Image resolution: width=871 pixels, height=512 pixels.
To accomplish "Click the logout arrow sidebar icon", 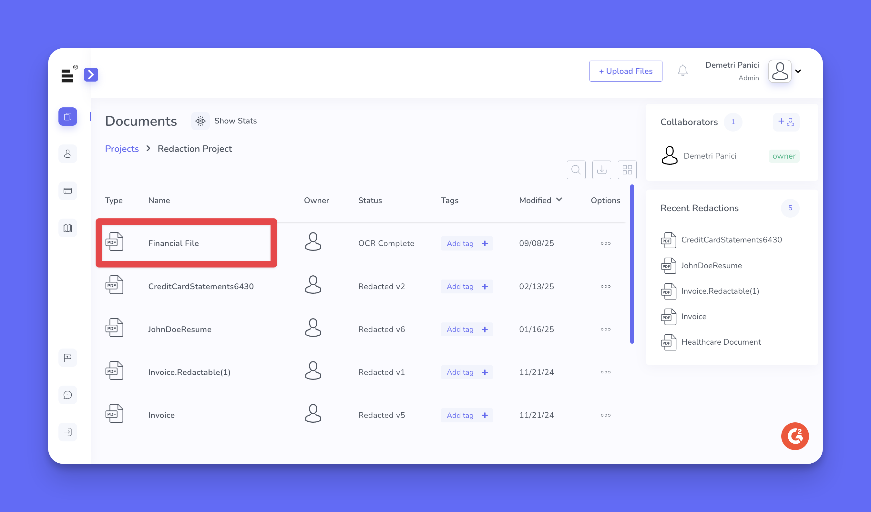I will click(68, 432).
